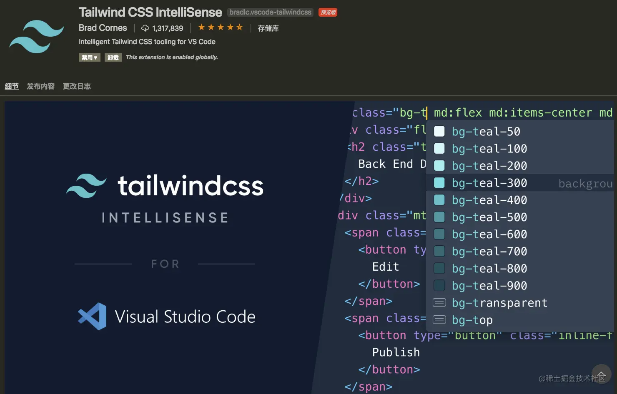Click the bradlc.vscode-tailwindcss identifier
The image size is (617, 394).
tap(270, 12)
